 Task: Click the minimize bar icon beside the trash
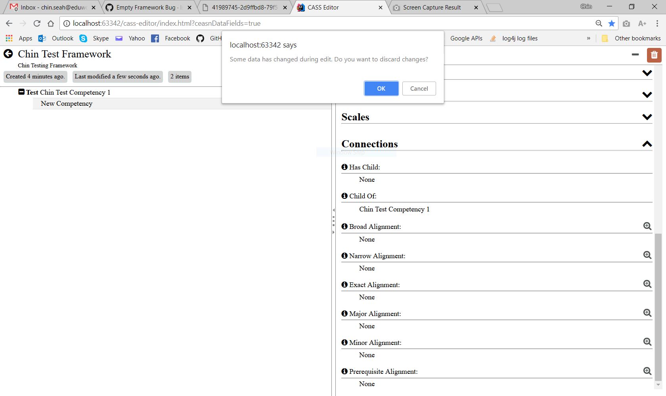[x=635, y=55]
